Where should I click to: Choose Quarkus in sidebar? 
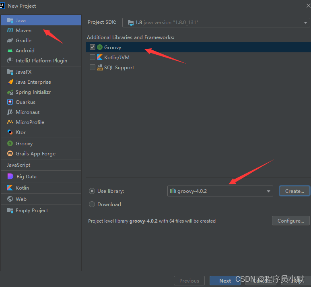tap(41, 102)
